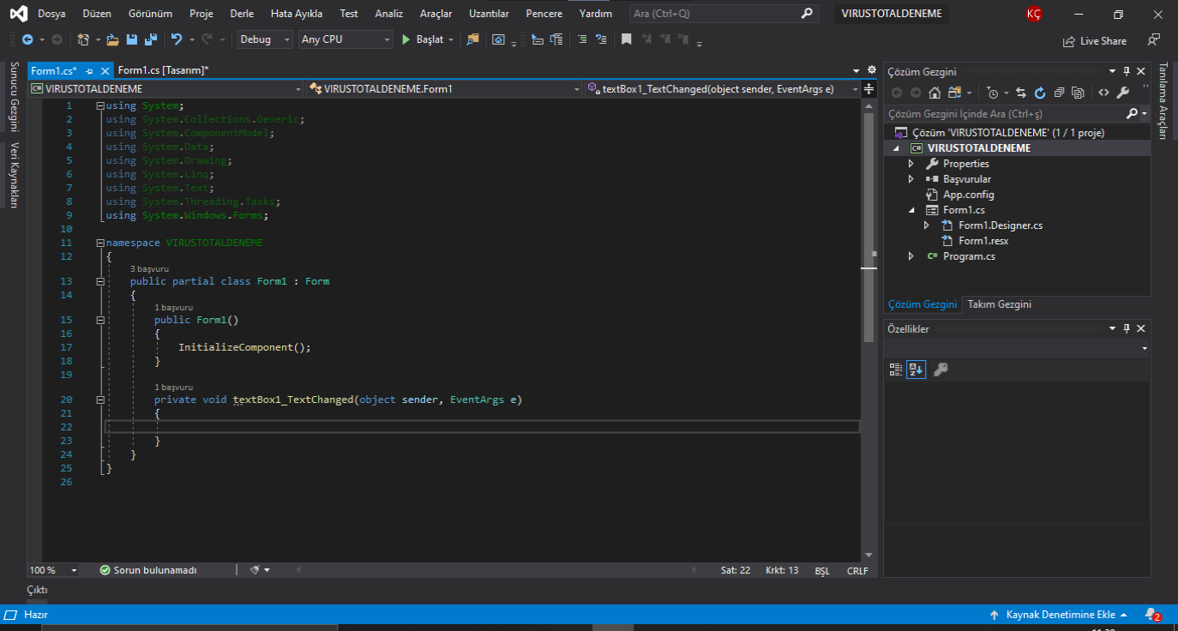The height and width of the screenshot is (631, 1178).
Task: Select App.config in solution tree
Action: (968, 195)
